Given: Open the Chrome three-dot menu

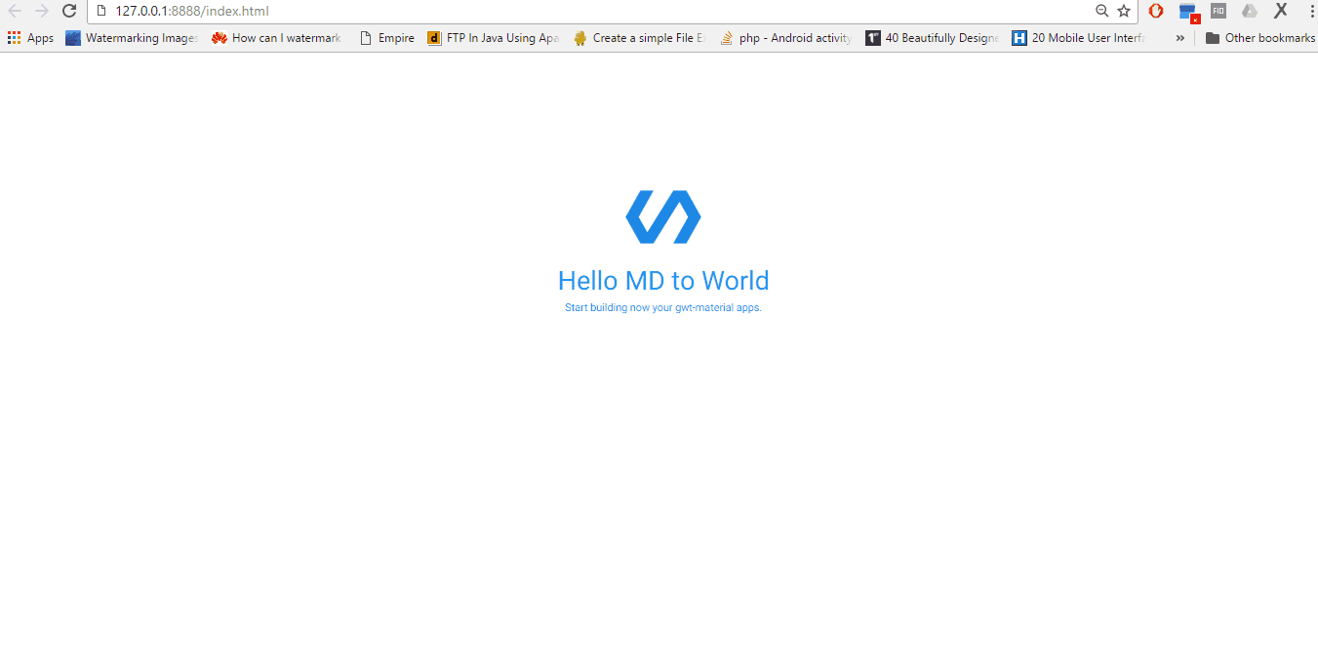Looking at the screenshot, I should [x=1310, y=11].
